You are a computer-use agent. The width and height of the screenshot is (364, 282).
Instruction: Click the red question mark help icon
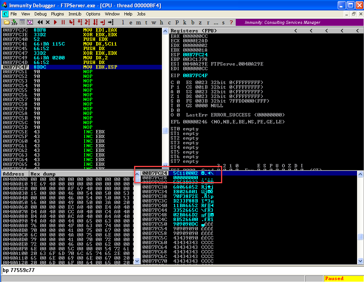(231, 22)
